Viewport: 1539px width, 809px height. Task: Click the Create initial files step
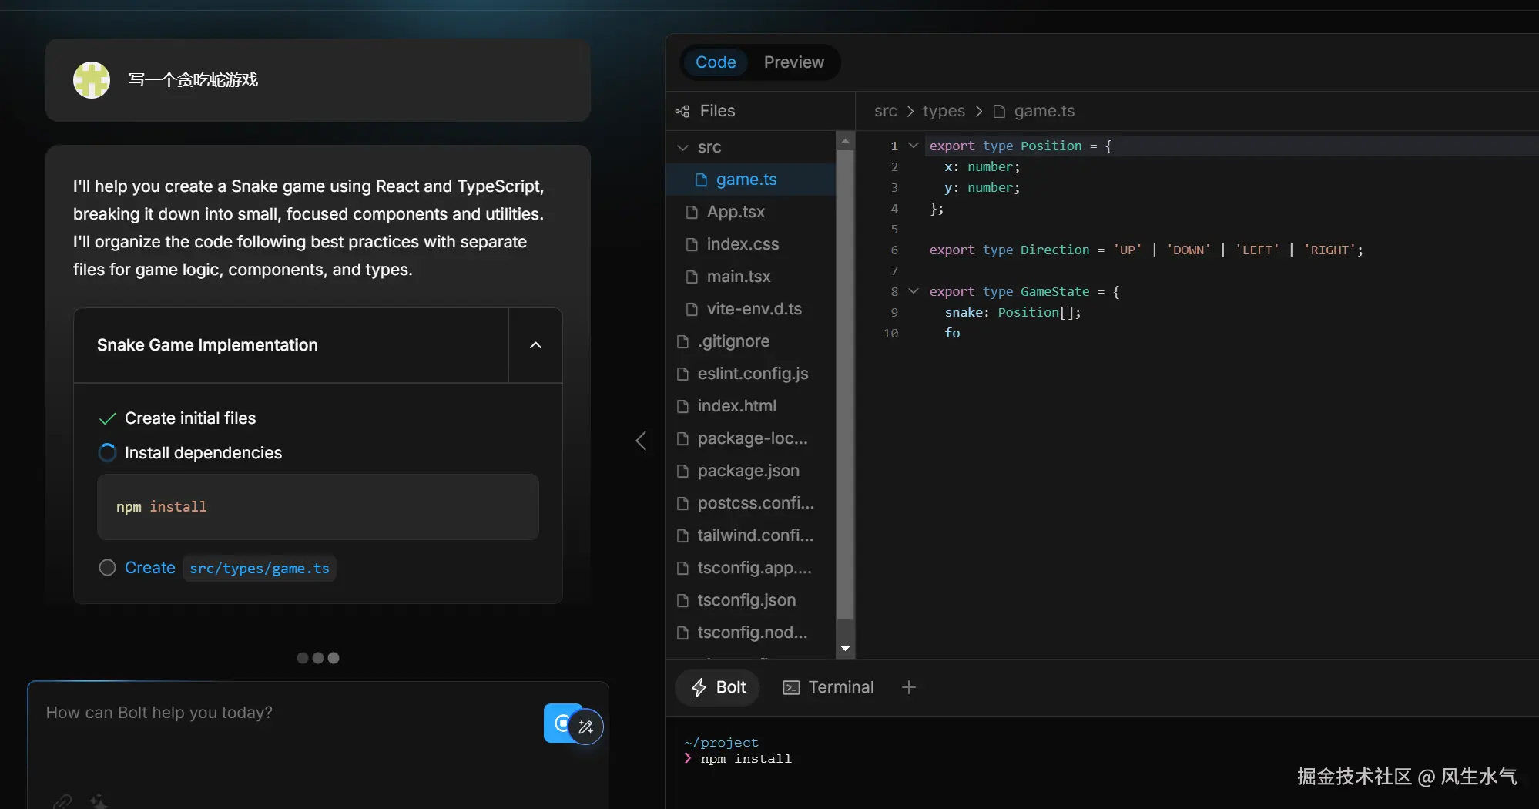point(190,418)
